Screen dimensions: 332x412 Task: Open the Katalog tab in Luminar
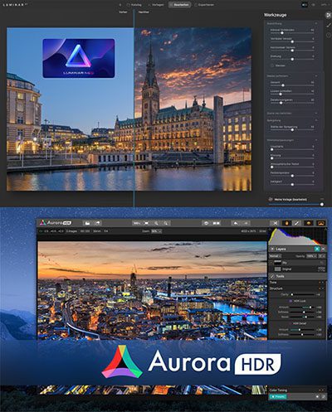tap(134, 5)
